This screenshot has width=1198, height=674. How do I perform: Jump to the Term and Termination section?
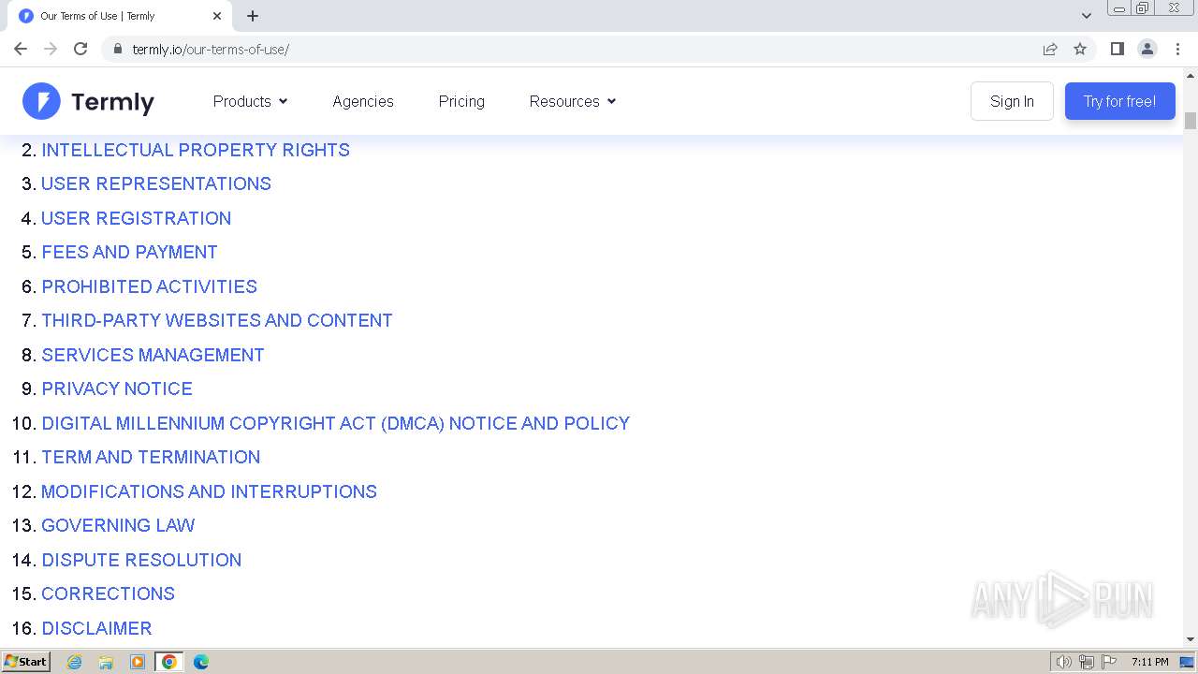[x=151, y=457]
